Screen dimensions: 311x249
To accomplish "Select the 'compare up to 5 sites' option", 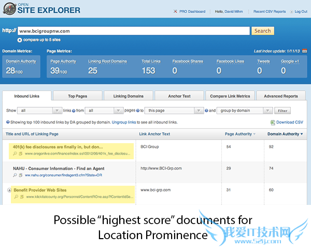I will pos(20,40).
